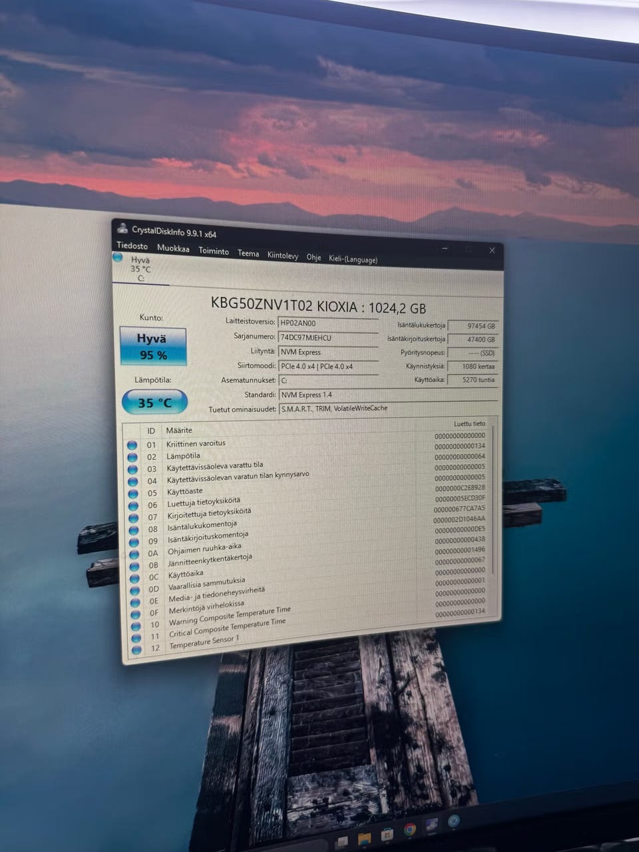Click the Hyvä 95 % health status button
The height and width of the screenshot is (852, 639).
tap(152, 346)
